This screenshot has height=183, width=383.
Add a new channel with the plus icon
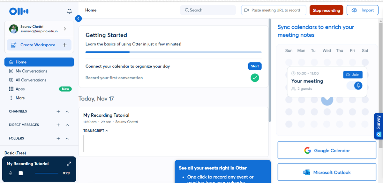pyautogui.click(x=58, y=111)
